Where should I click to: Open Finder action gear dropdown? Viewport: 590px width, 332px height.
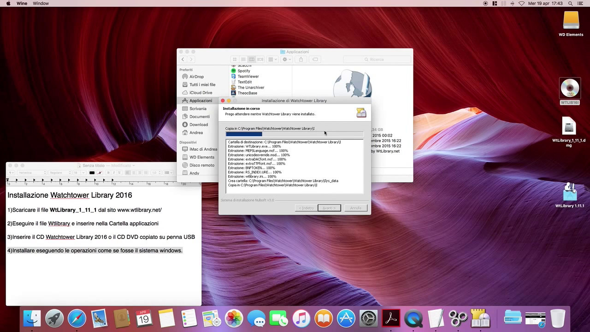pos(287,59)
